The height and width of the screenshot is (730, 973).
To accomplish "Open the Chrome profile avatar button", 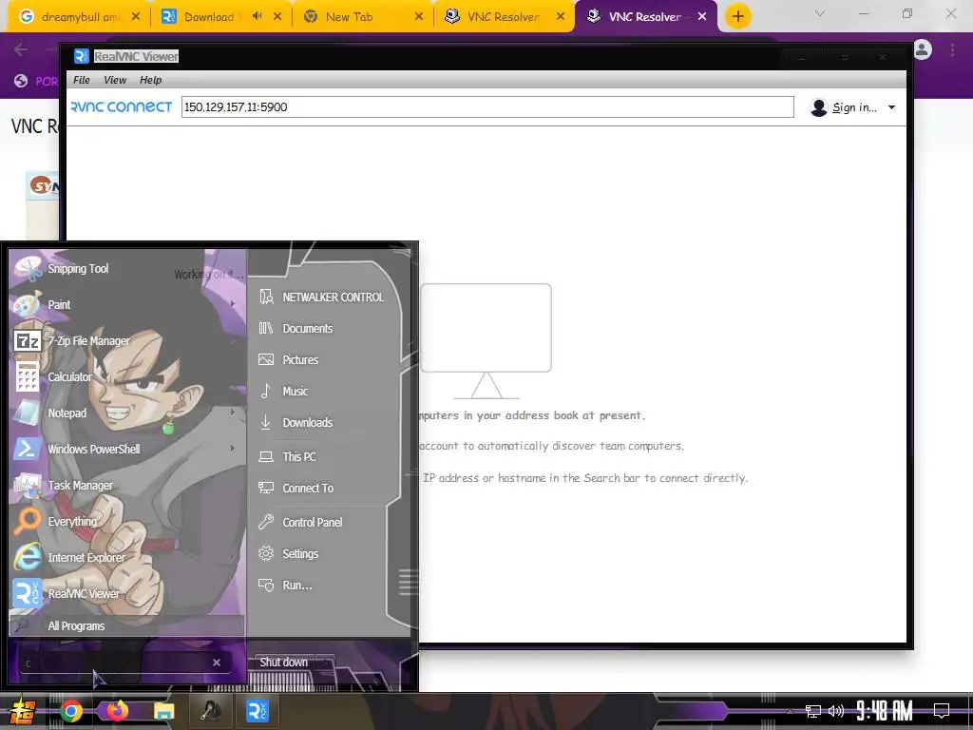I will 922,49.
